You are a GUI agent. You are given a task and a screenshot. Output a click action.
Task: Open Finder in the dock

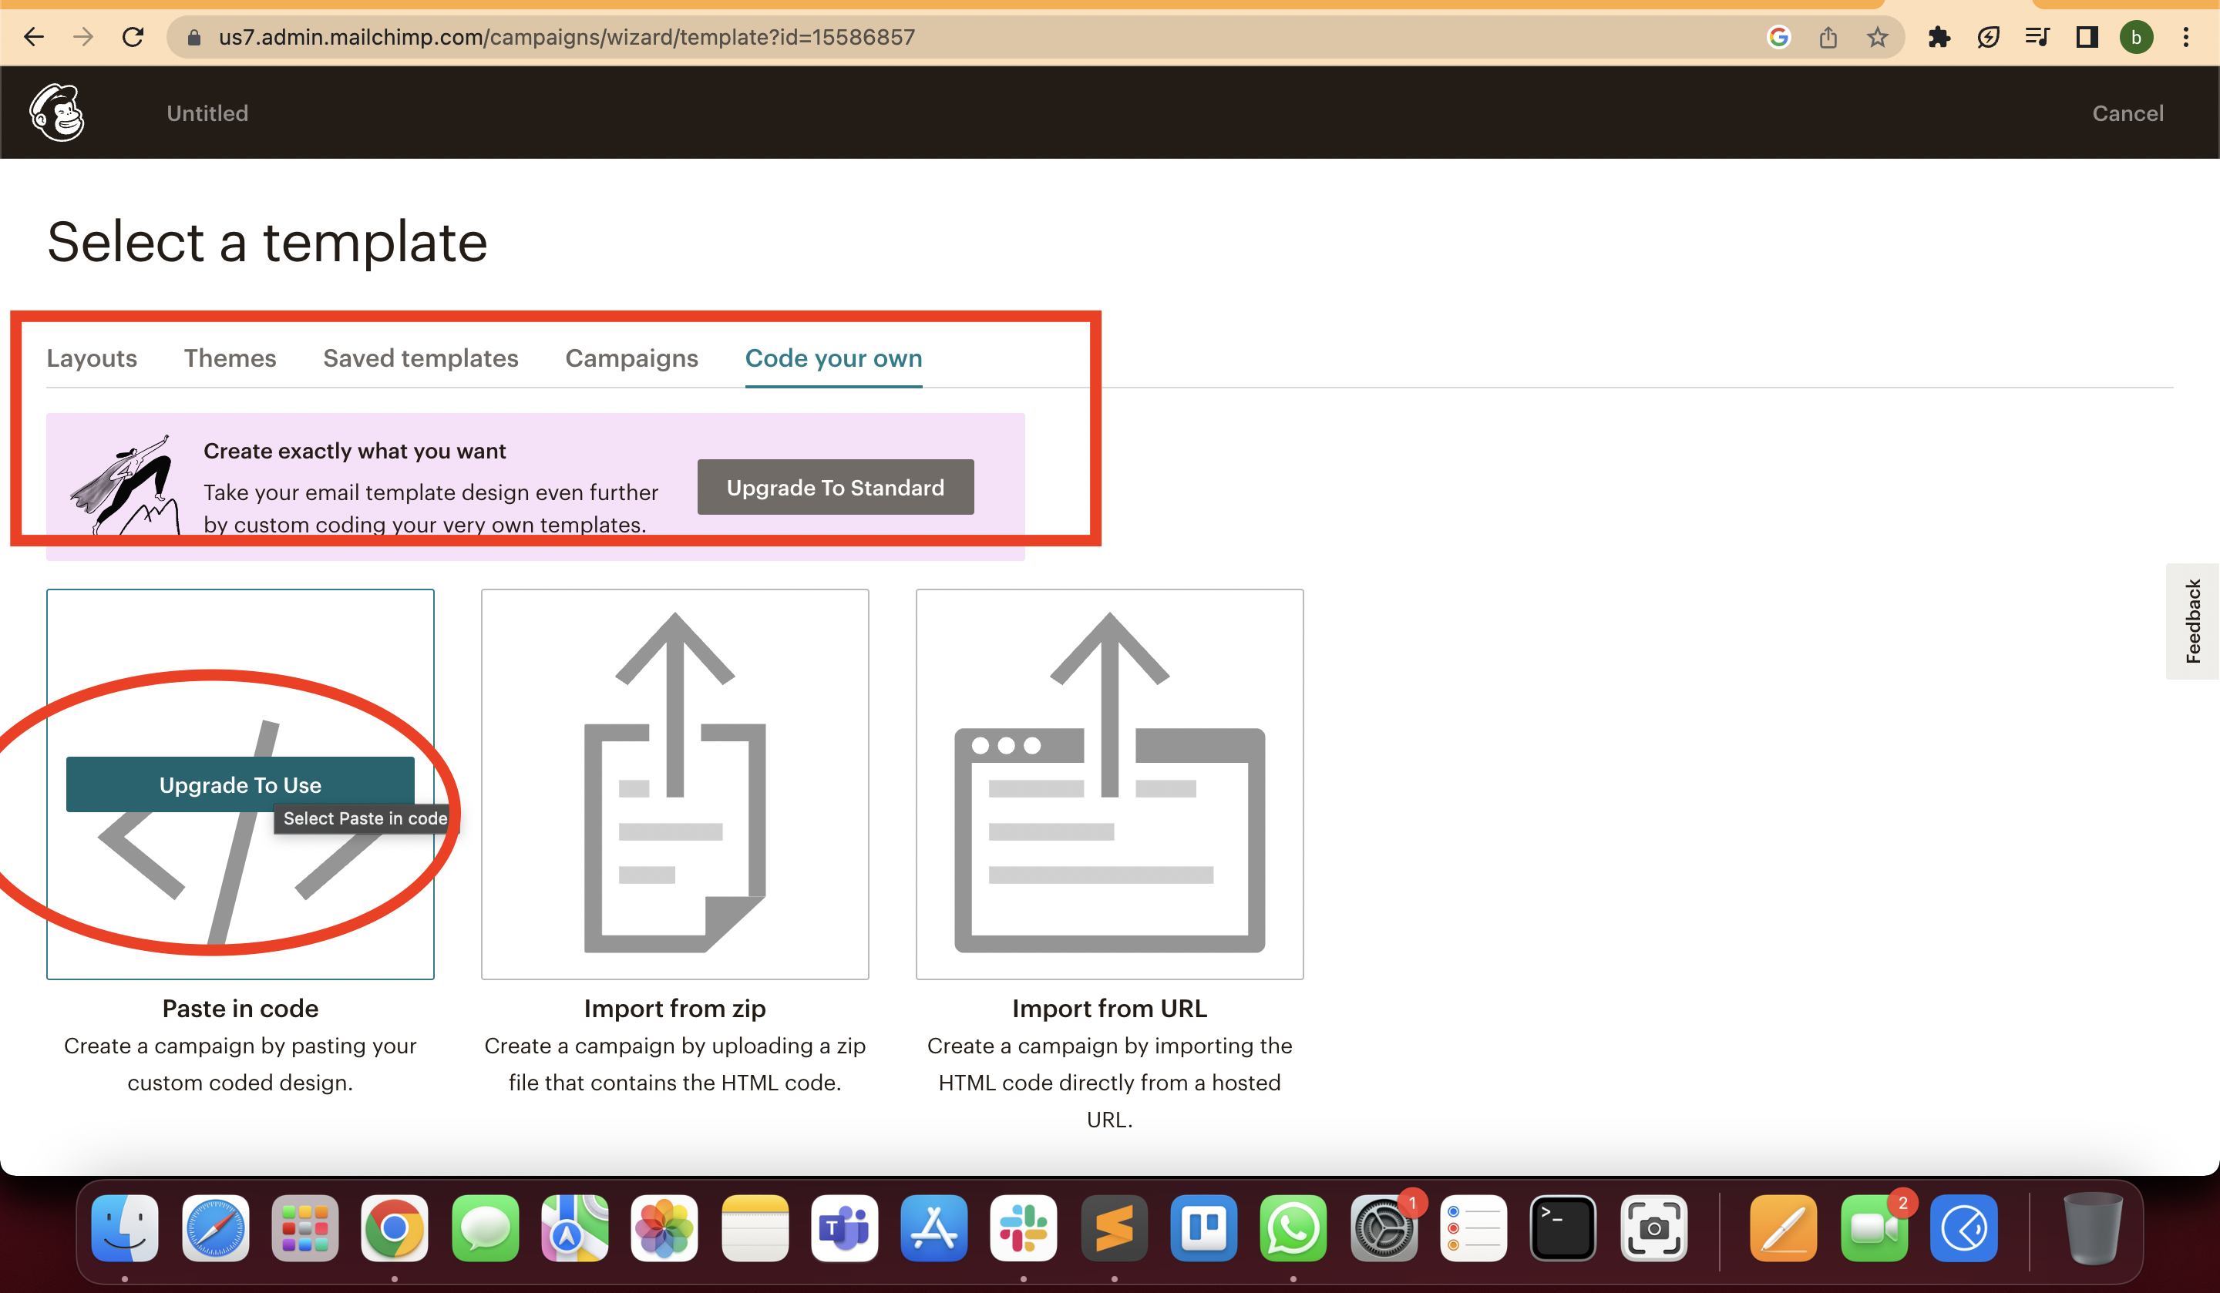tap(125, 1228)
